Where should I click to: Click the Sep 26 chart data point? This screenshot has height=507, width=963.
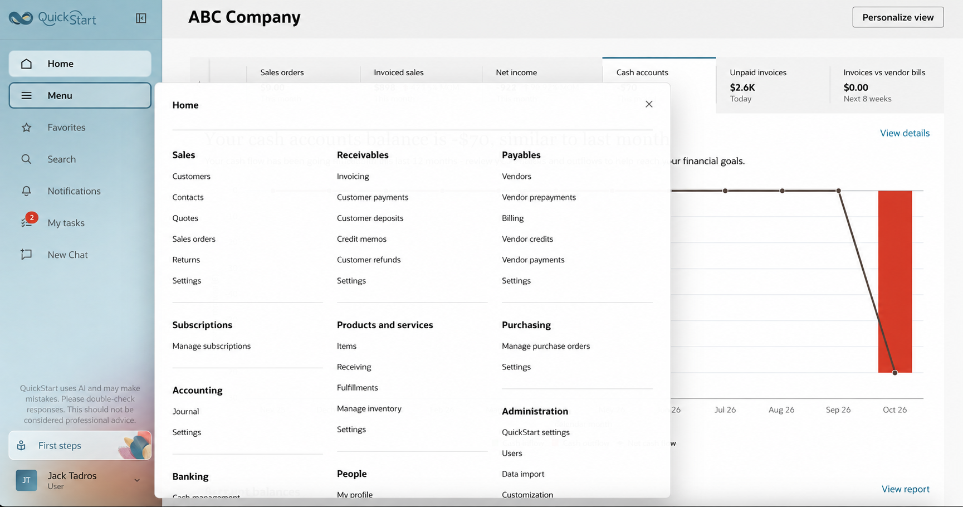tap(838, 191)
